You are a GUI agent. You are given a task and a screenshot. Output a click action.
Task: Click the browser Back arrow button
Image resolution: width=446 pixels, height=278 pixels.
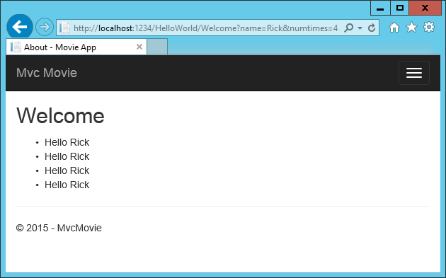(x=20, y=27)
